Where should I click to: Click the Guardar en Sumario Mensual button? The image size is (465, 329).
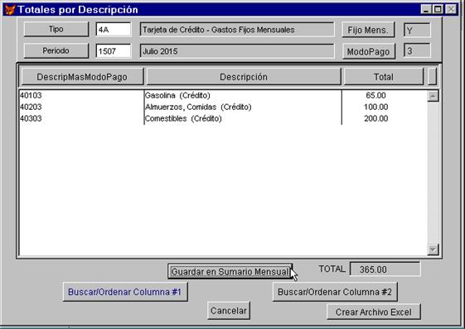230,272
